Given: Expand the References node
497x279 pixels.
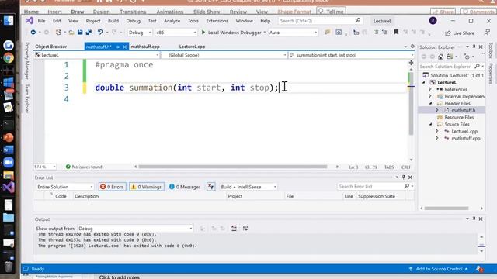Looking at the screenshot, I should (x=430, y=89).
